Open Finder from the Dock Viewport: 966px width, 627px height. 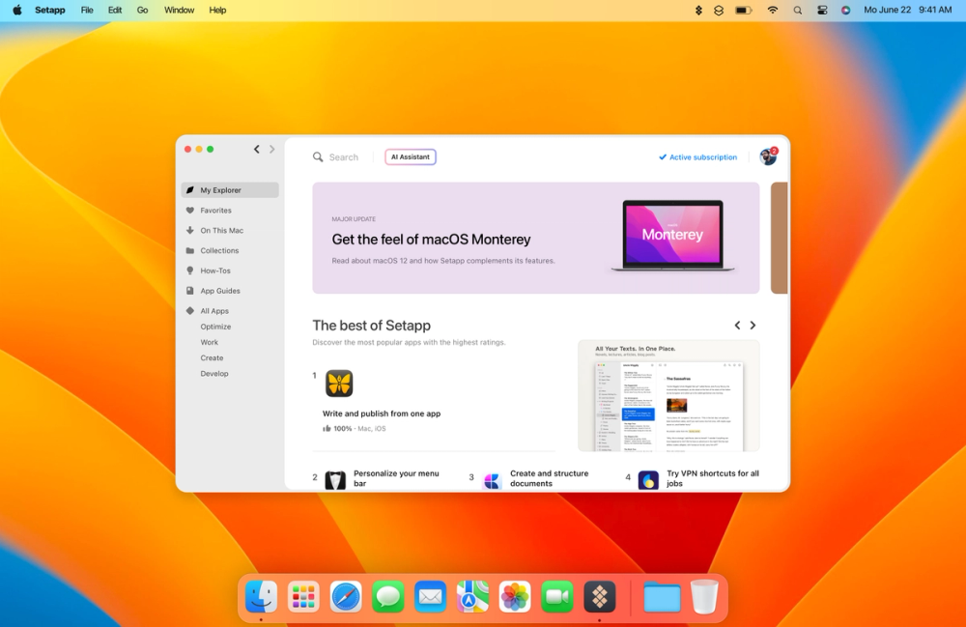(x=261, y=597)
